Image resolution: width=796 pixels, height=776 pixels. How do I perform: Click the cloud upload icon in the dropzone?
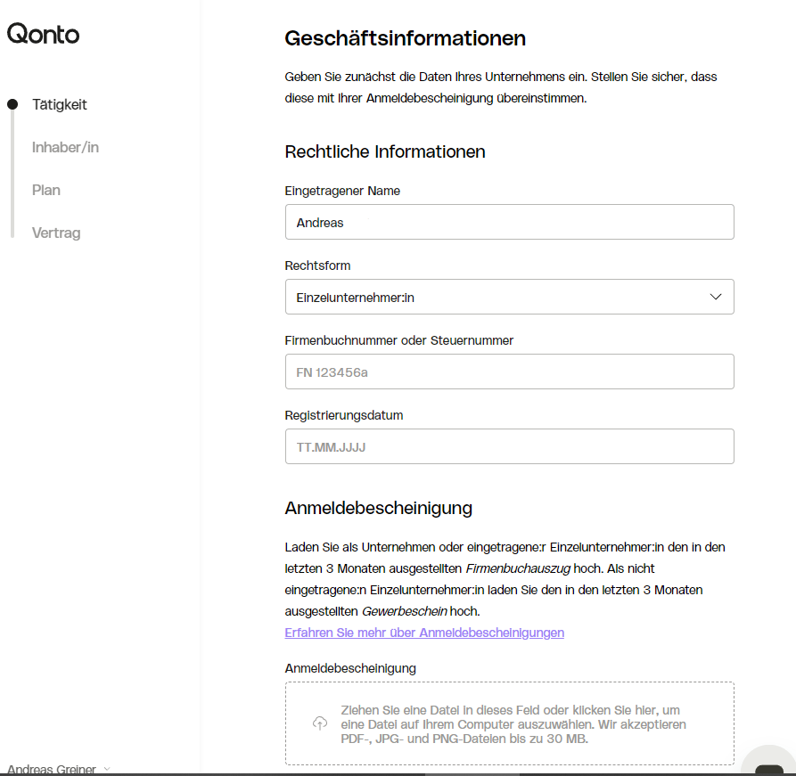[320, 723]
